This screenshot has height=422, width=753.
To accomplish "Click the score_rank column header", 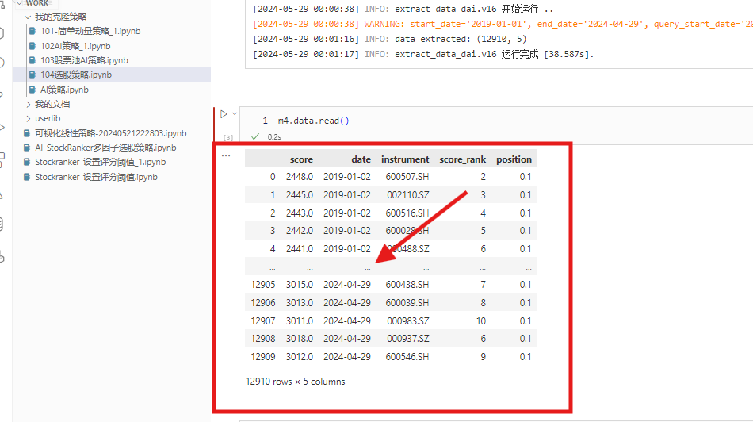I will click(462, 159).
